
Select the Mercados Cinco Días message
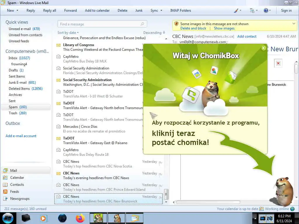point(99,129)
